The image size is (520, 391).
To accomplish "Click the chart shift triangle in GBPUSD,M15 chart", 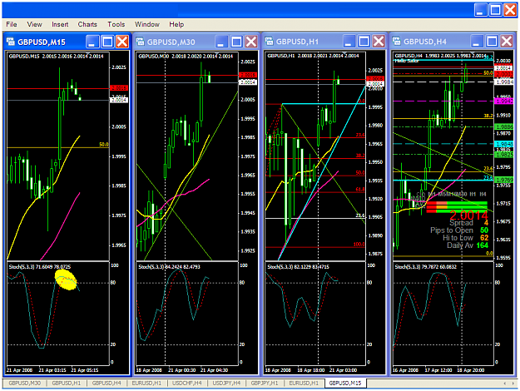I will [x=88, y=53].
